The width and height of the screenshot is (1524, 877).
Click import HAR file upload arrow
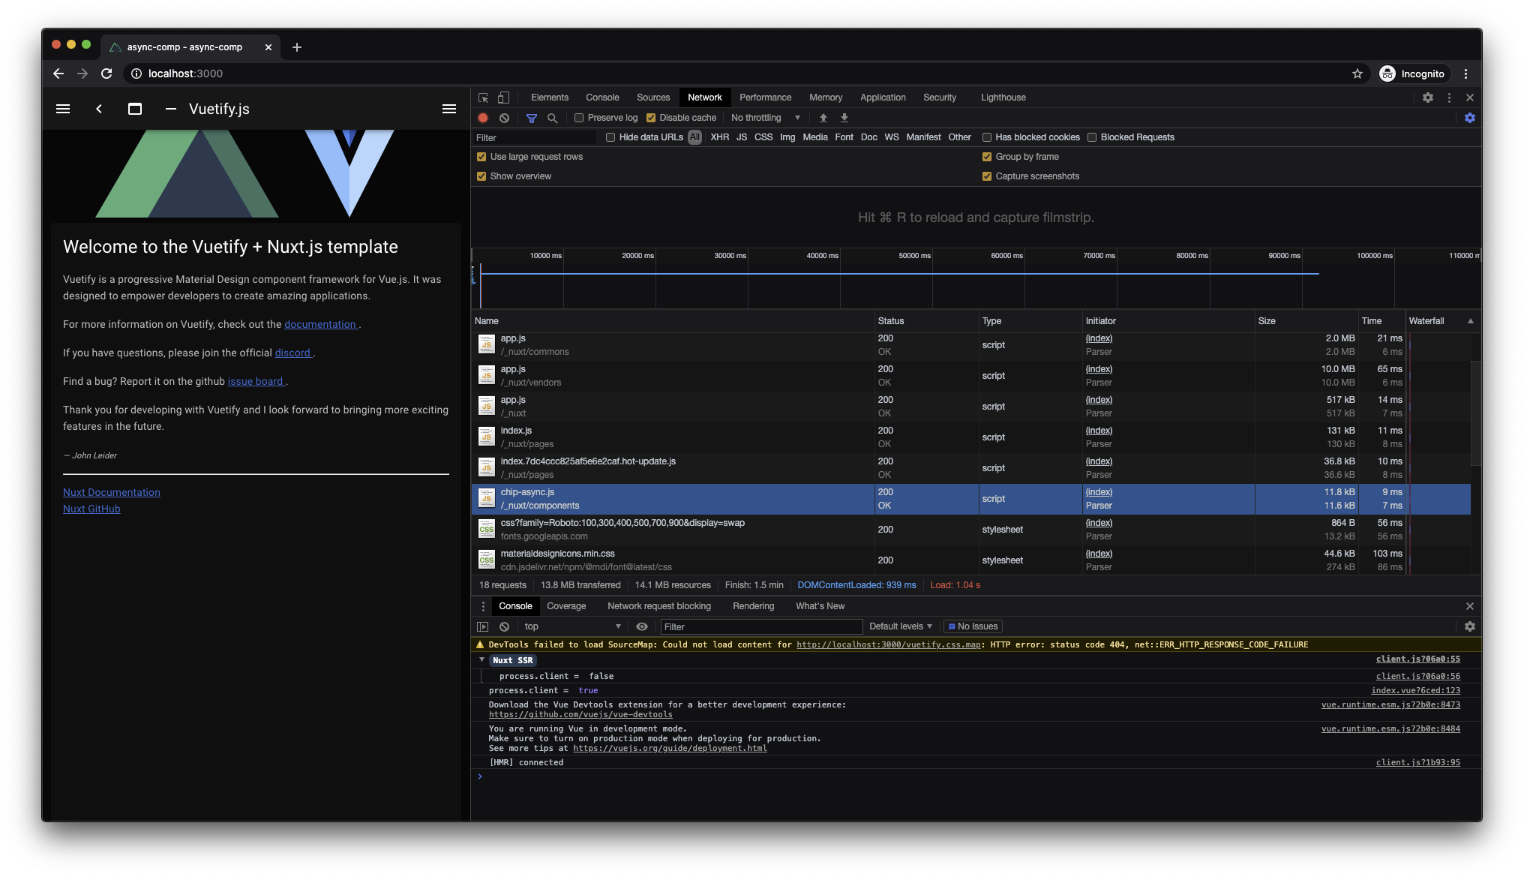click(x=823, y=118)
